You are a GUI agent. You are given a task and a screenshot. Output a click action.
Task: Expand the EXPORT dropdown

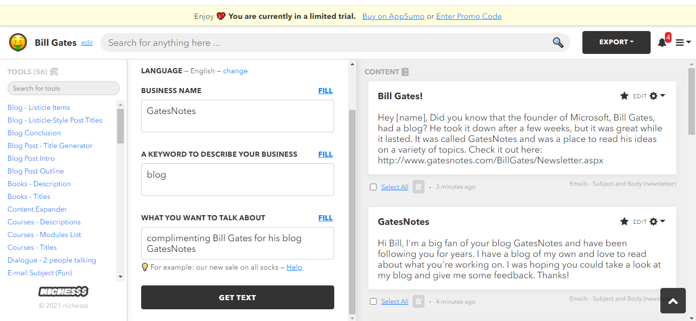click(617, 42)
